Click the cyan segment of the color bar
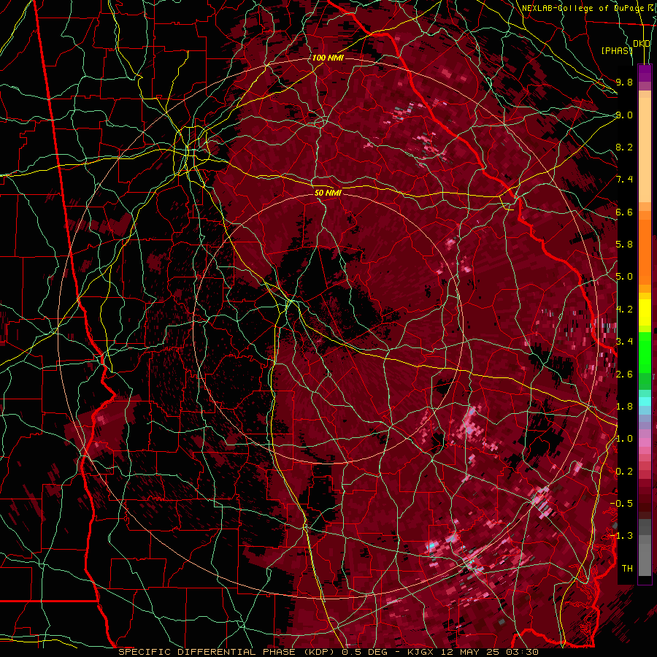 645,401
